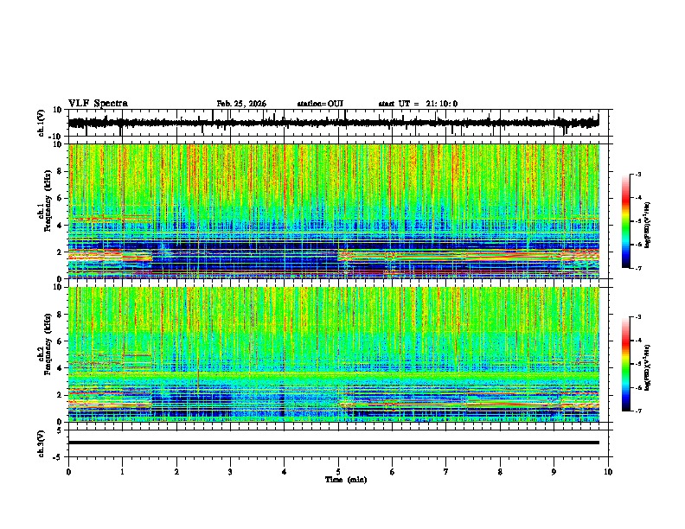This screenshot has width=685, height=529.
Task: Click the "Time (min)" axis title
Action: pos(346,480)
